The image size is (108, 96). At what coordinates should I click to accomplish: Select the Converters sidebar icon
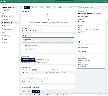tap(3, 22)
